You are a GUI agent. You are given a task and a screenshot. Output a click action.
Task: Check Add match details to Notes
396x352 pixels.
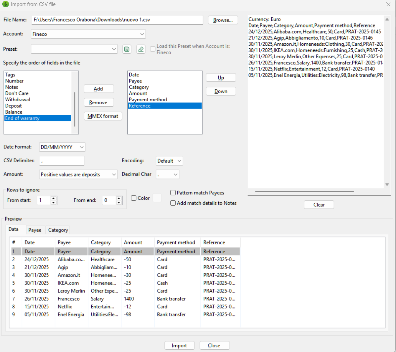172,203
